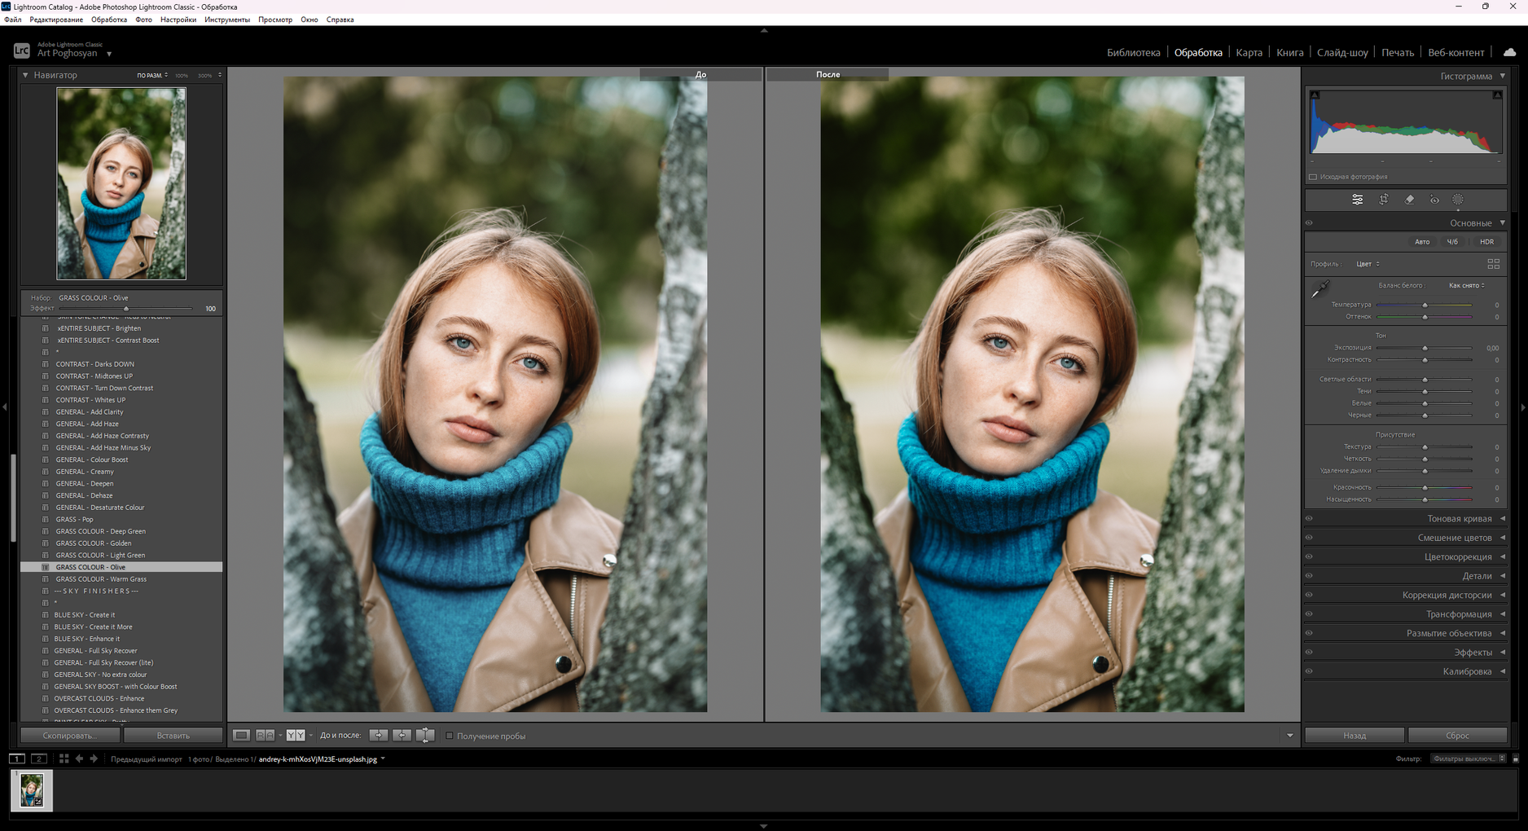Collapse the Навигатор panel
This screenshot has height=831, width=1528.
click(25, 75)
